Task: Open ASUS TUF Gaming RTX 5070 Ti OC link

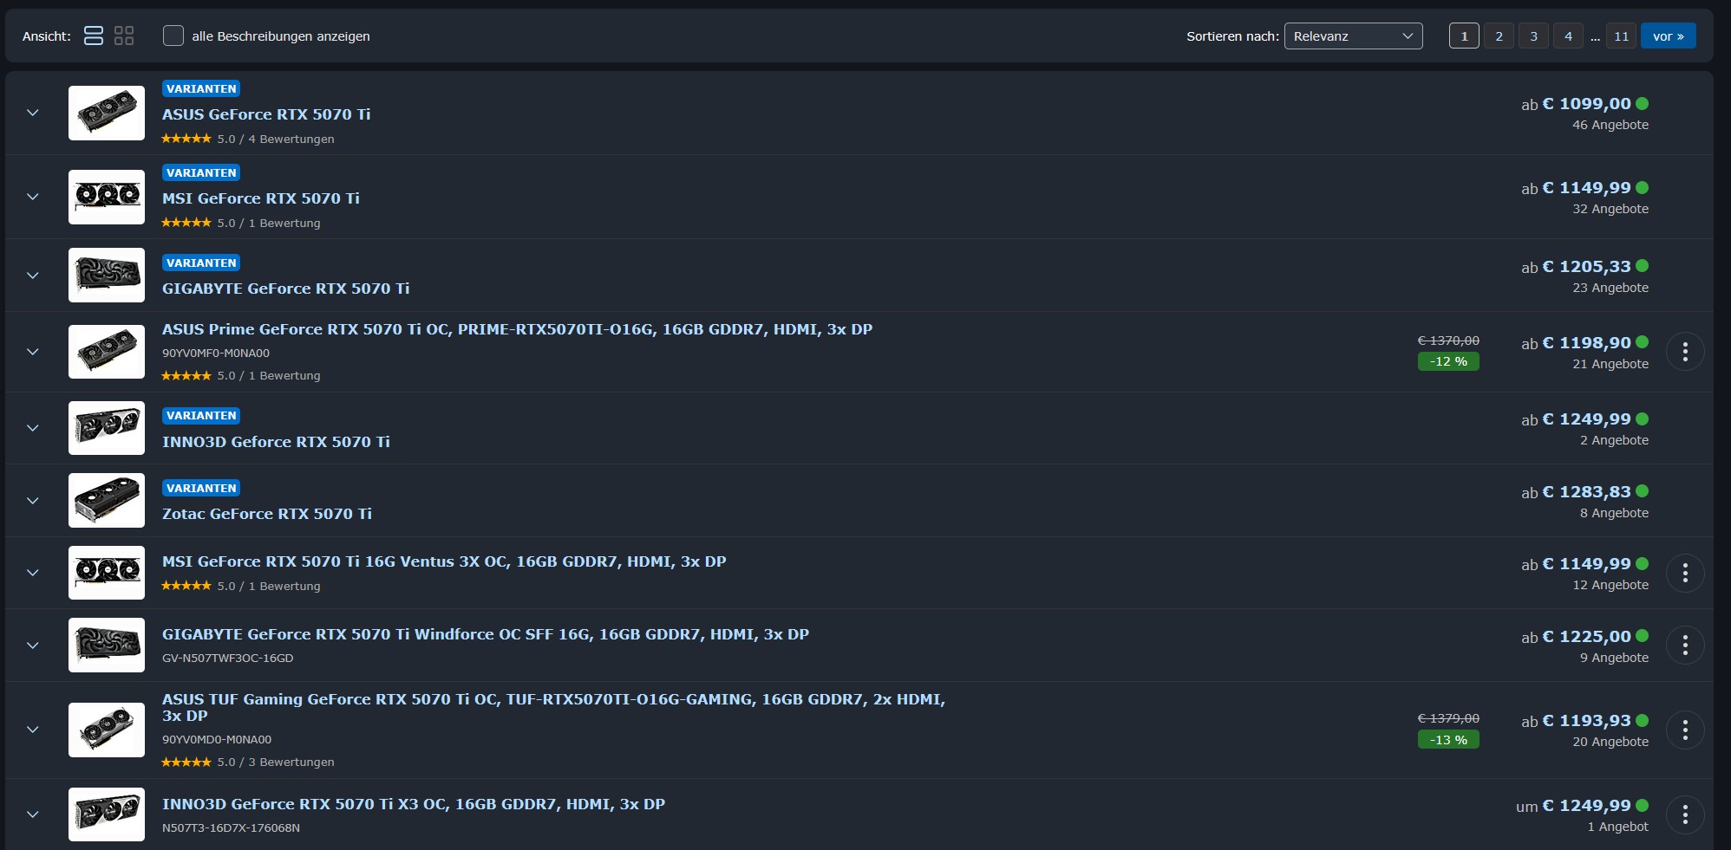Action: click(554, 707)
